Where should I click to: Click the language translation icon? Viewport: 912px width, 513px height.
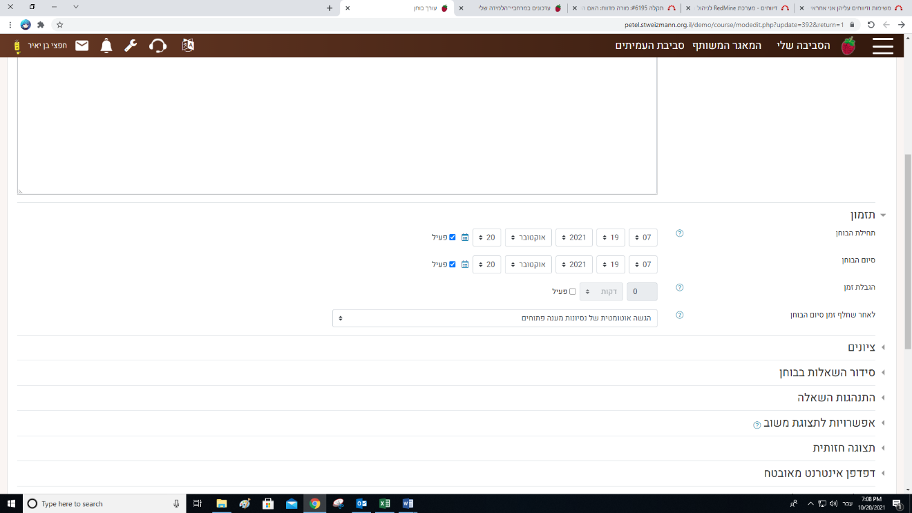(x=188, y=46)
